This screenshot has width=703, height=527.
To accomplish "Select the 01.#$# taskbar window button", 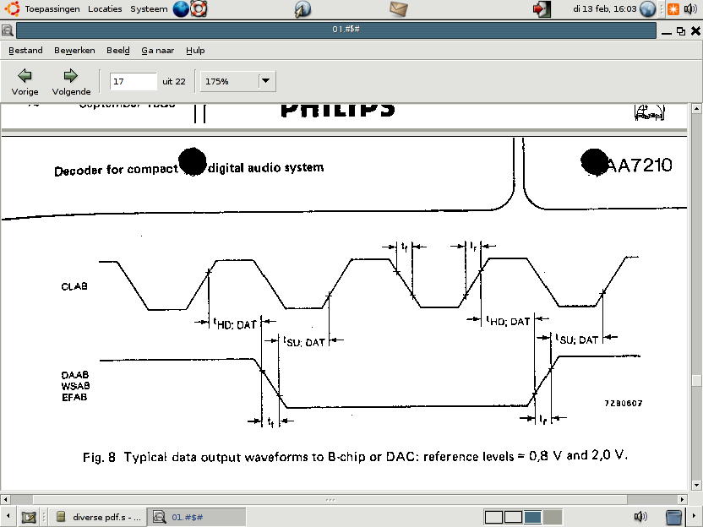I will pyautogui.click(x=197, y=517).
